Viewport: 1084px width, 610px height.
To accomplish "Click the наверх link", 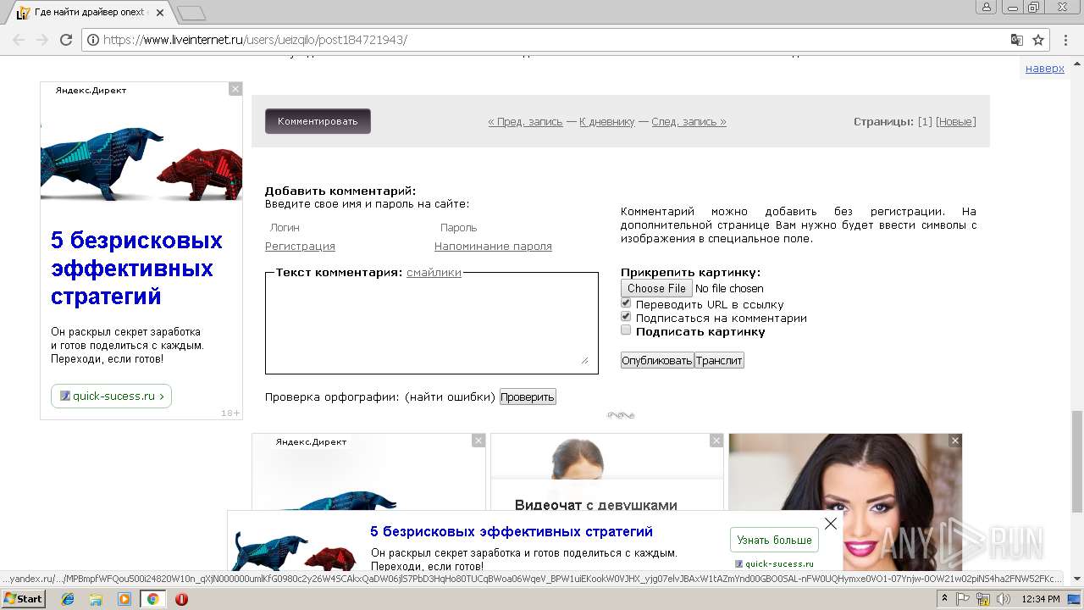I will [1045, 69].
